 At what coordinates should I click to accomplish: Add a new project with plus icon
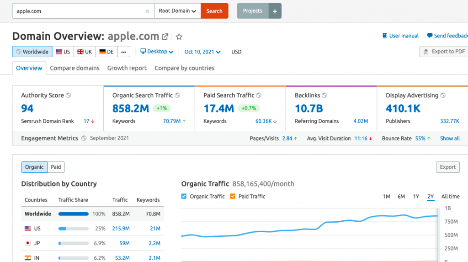tap(275, 11)
